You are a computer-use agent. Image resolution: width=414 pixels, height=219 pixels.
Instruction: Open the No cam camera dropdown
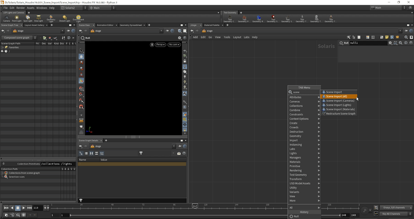174,44
